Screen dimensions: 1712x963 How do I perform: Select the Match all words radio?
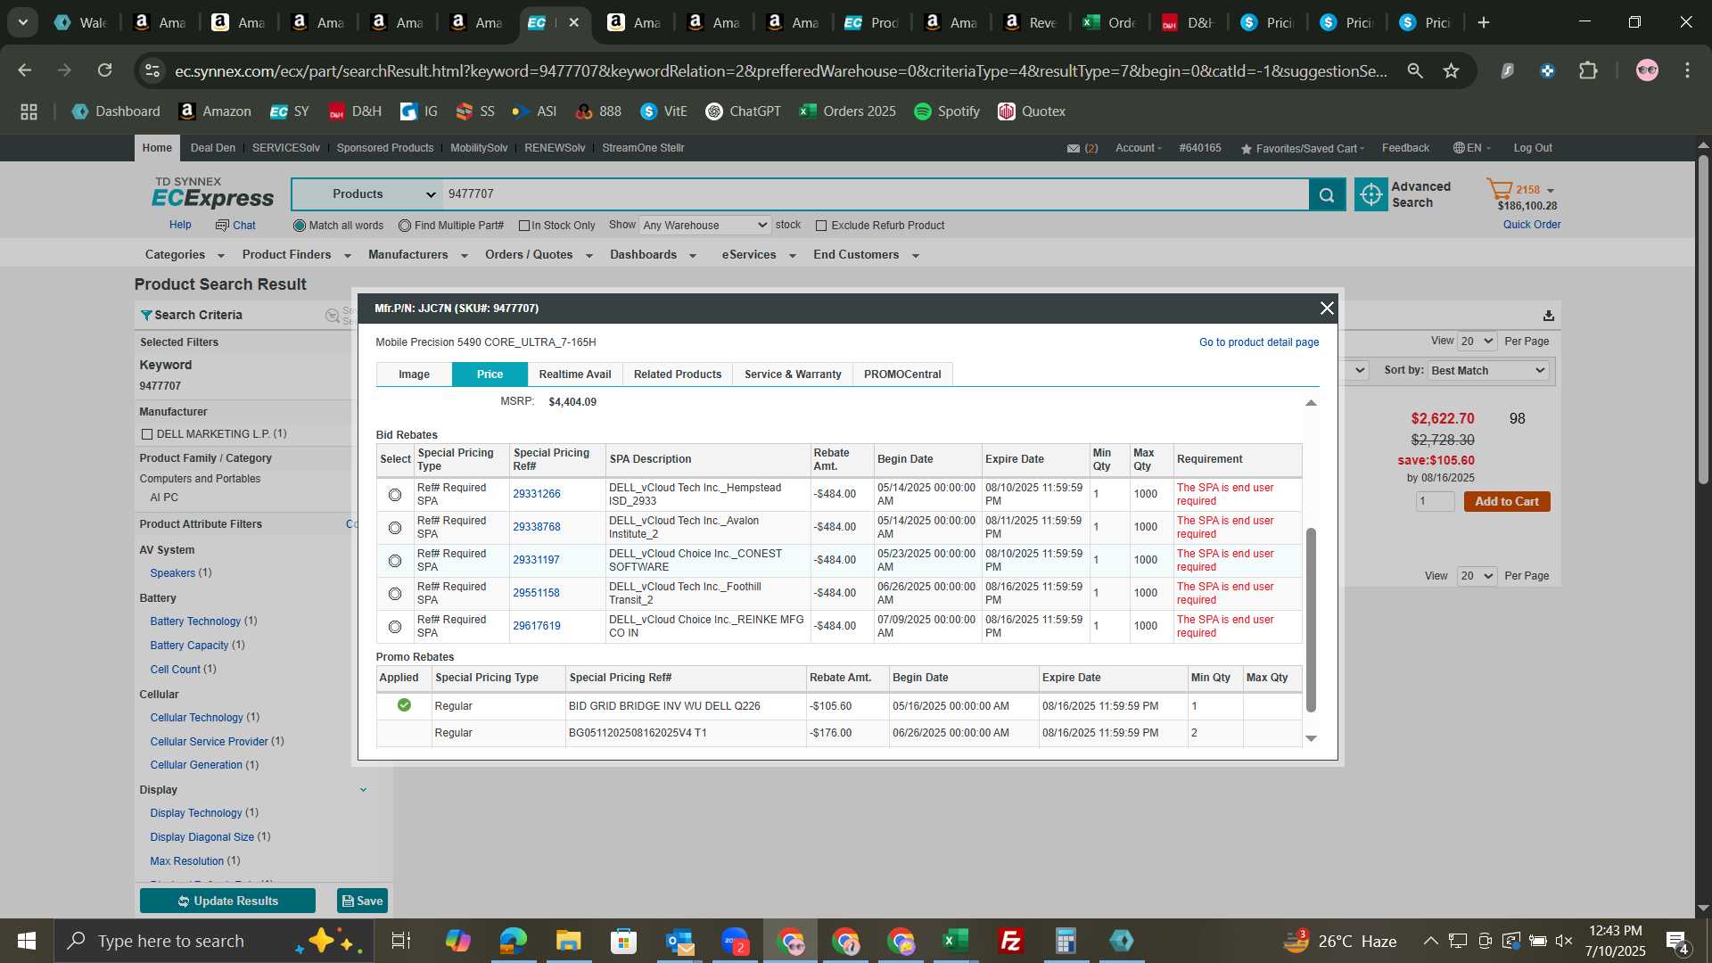300,226
